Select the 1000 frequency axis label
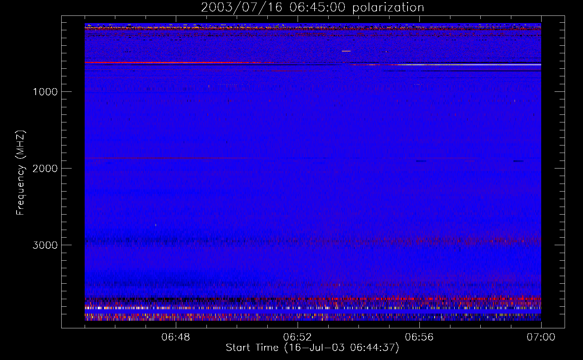The height and width of the screenshot is (360, 583). point(45,92)
